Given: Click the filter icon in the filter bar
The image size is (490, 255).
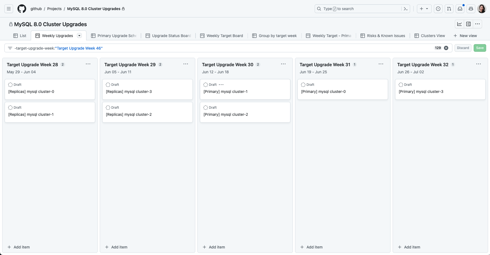Looking at the screenshot, I should pos(10,48).
